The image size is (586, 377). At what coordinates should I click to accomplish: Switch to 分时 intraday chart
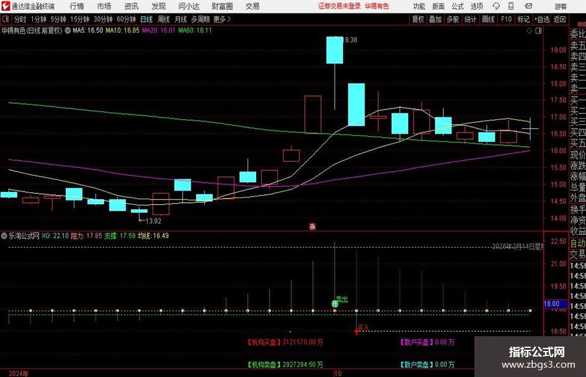point(20,19)
